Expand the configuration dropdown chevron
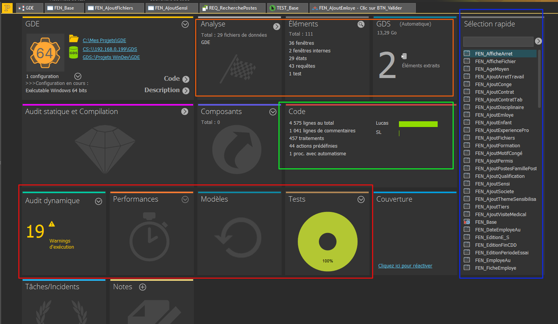 (78, 76)
